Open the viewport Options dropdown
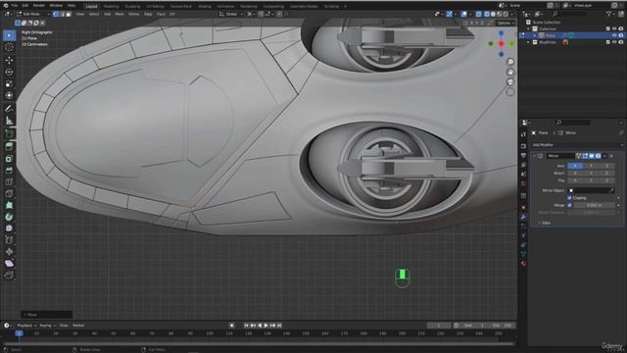The height and width of the screenshot is (353, 627). 506,23
